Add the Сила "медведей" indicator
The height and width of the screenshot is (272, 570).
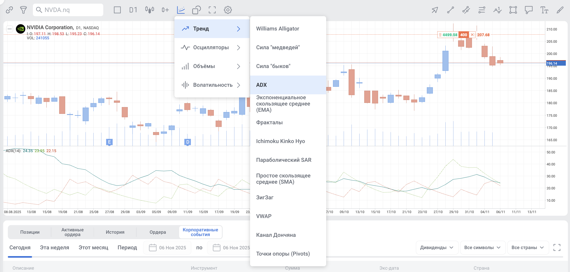[288, 47]
